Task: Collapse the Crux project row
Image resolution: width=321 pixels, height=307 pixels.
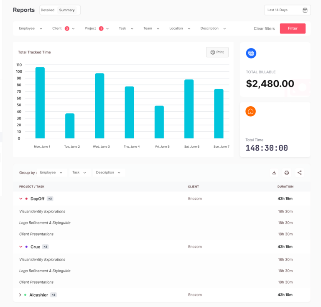Action: coord(20,247)
